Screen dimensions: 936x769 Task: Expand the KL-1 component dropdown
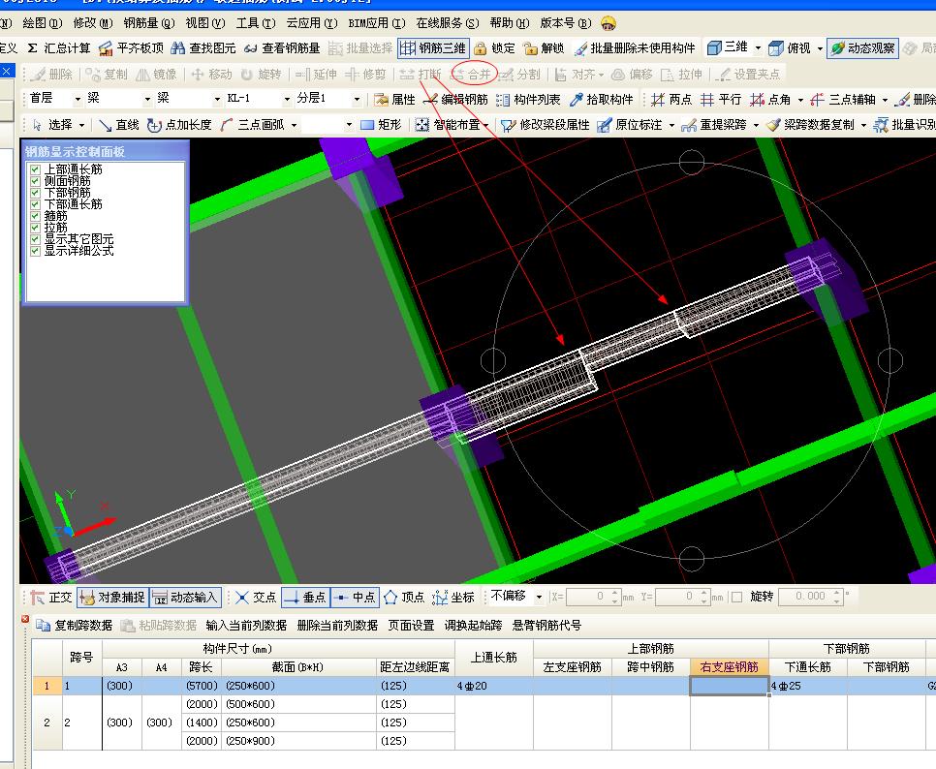pos(287,99)
